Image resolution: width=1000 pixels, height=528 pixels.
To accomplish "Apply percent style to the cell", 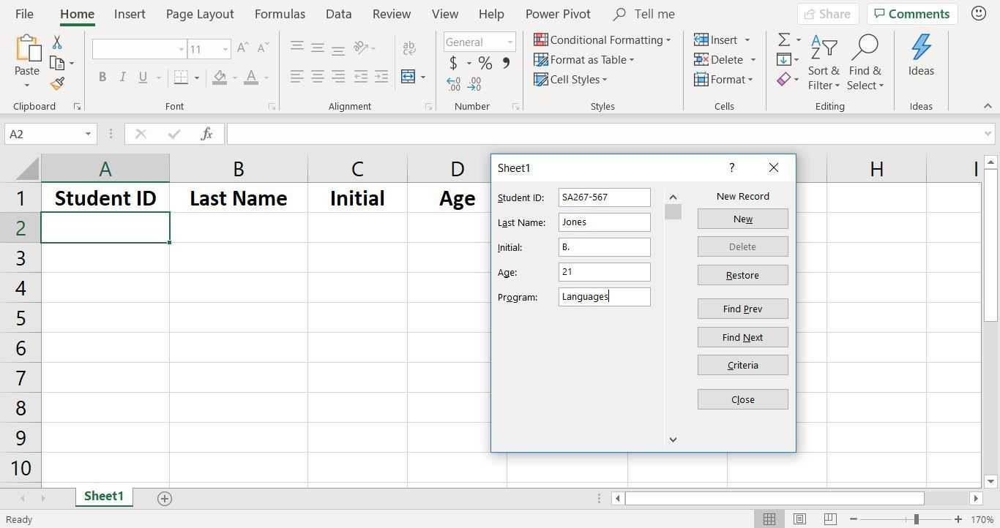I will click(485, 63).
